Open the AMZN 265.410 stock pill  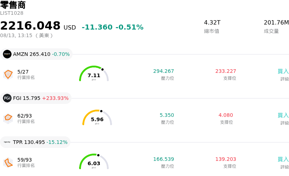(36, 54)
